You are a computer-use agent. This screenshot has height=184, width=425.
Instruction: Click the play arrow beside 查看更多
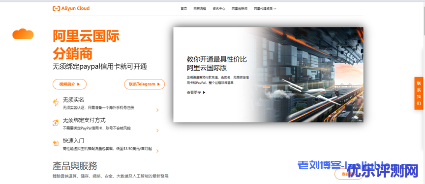pyautogui.click(x=204, y=92)
